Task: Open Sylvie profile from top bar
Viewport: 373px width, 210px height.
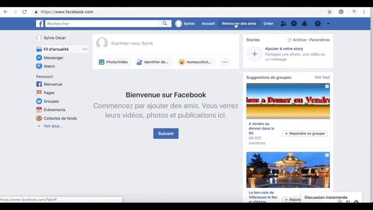Action: coord(185,23)
